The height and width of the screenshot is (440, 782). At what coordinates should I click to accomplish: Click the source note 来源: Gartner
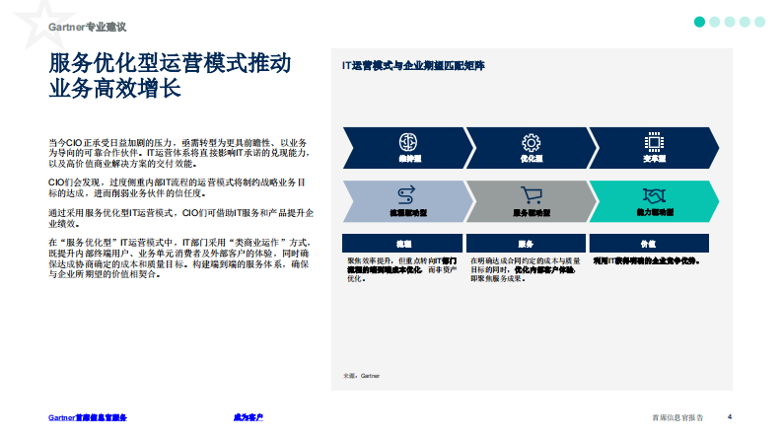362,376
